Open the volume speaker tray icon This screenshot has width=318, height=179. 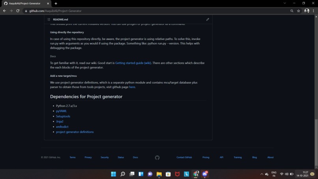[286, 174]
